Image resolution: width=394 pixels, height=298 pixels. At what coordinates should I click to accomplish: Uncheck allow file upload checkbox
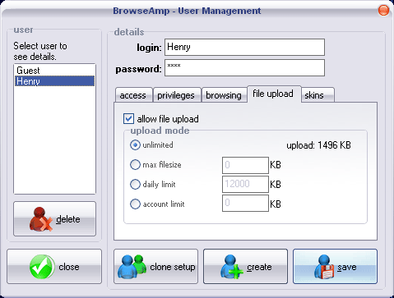128,119
